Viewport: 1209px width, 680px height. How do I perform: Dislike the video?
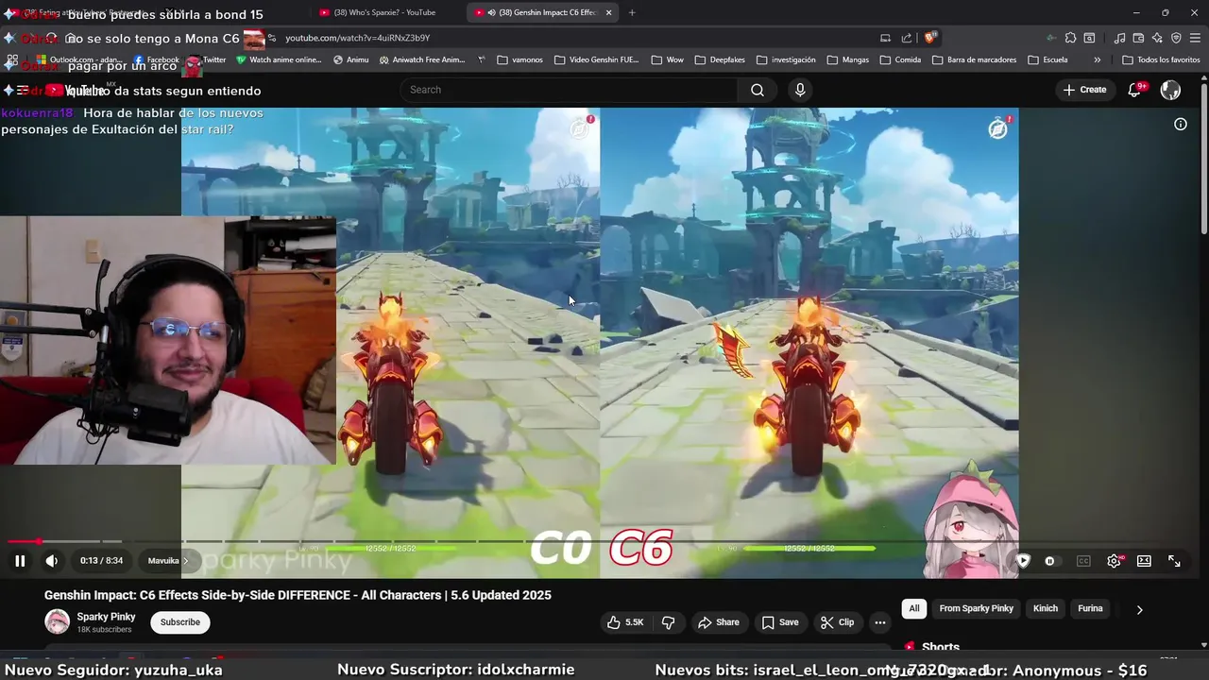click(668, 622)
